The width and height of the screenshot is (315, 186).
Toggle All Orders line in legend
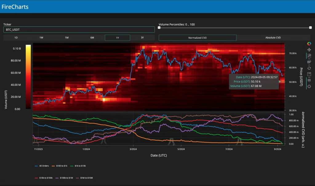coord(41,166)
